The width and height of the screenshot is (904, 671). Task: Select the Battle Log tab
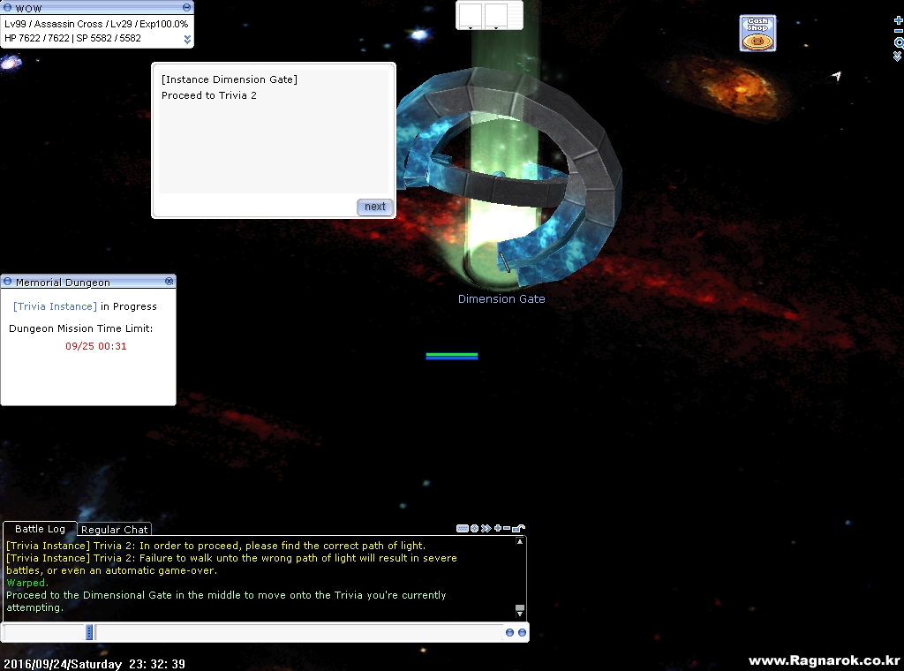(40, 529)
